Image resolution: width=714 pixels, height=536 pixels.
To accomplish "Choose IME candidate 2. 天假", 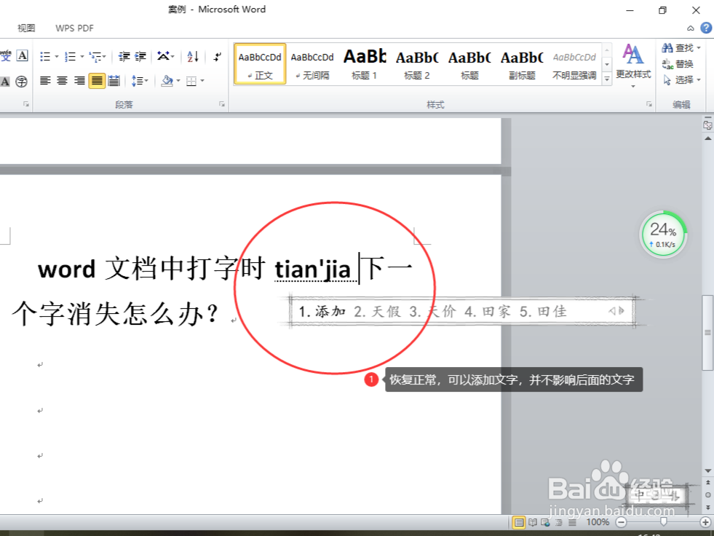I will coord(378,311).
